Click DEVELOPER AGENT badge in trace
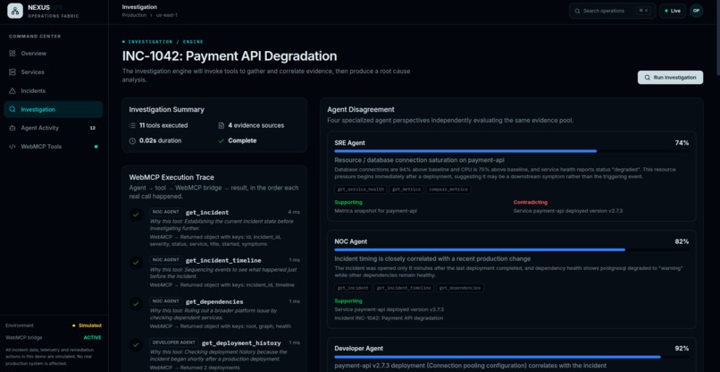 pos(173,342)
